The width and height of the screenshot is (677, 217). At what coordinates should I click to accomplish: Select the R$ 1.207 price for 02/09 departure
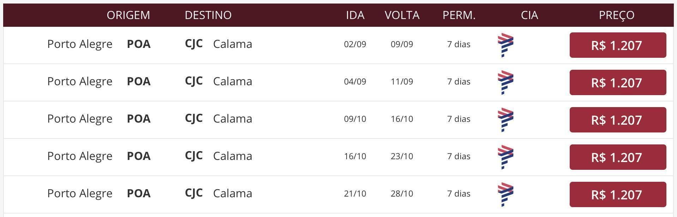[618, 45]
